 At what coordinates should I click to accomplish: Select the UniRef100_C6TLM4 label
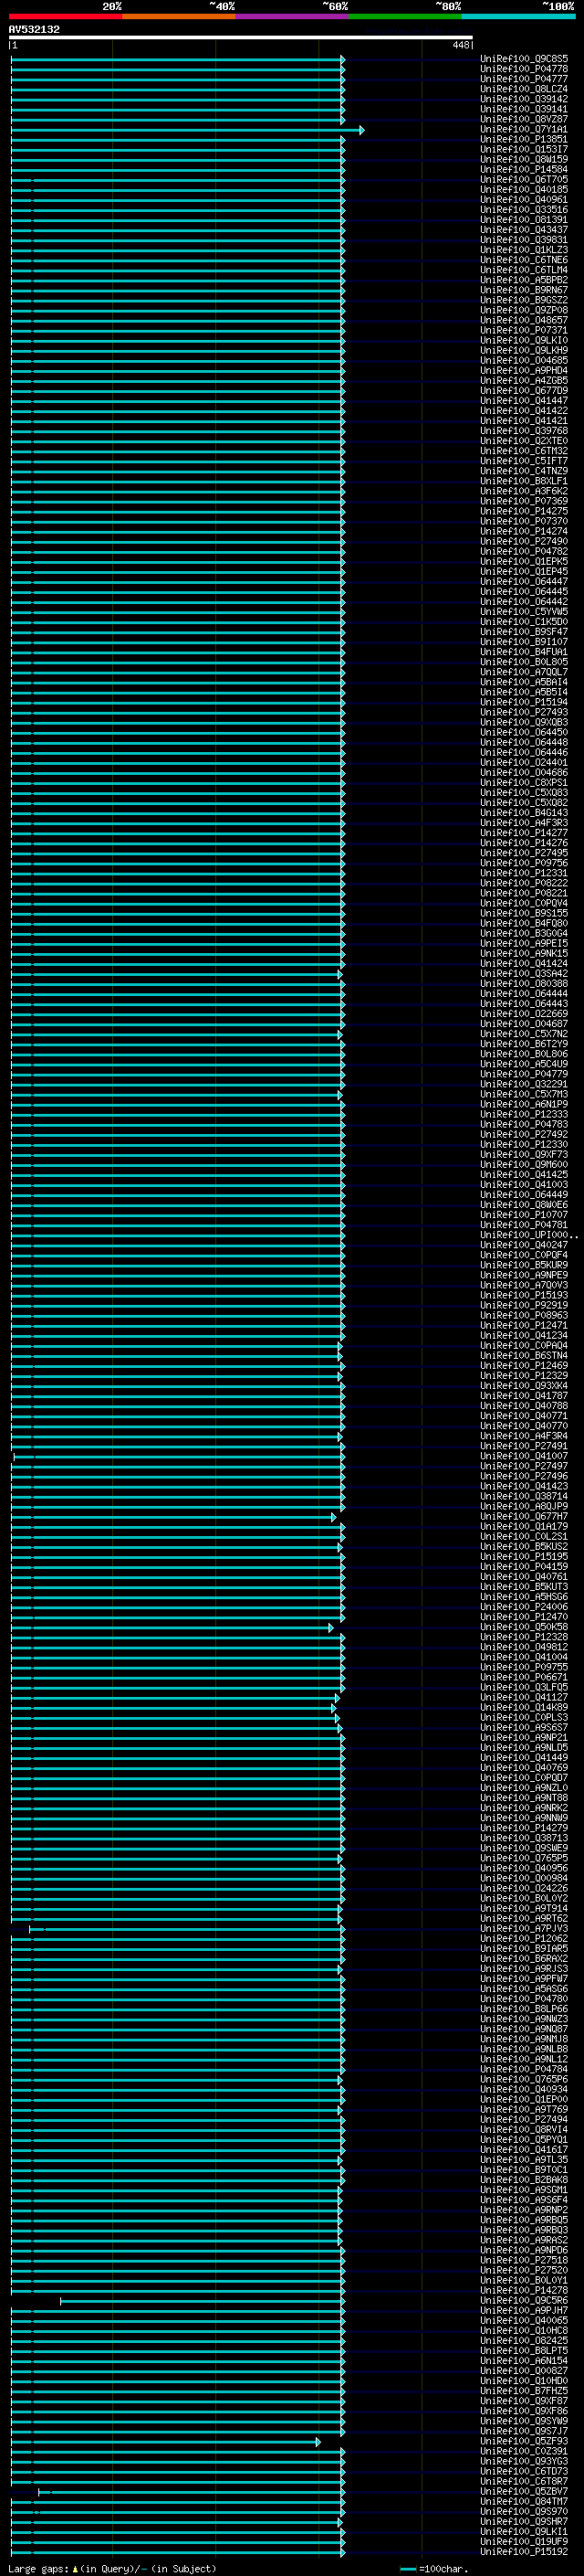[x=524, y=270]
